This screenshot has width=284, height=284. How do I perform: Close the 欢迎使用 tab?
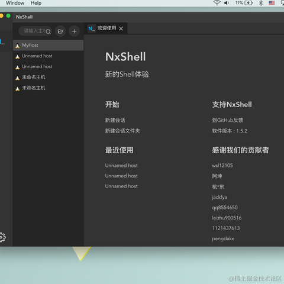pyautogui.click(x=121, y=28)
